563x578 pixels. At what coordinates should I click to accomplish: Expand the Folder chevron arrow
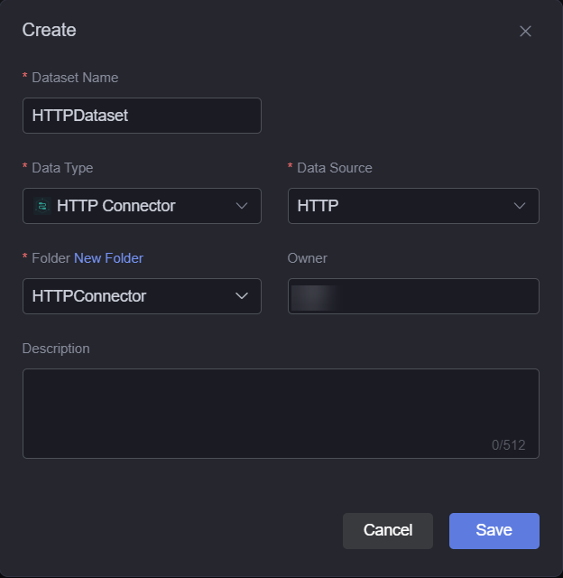pos(242,296)
